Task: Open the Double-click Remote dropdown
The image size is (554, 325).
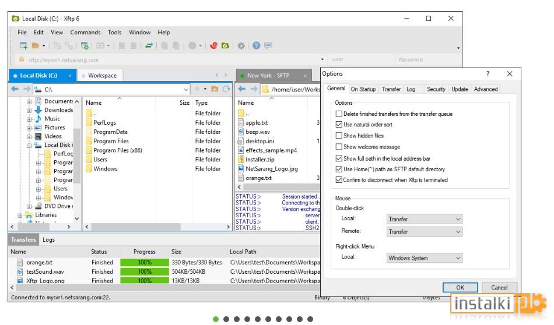Action: (x=425, y=232)
